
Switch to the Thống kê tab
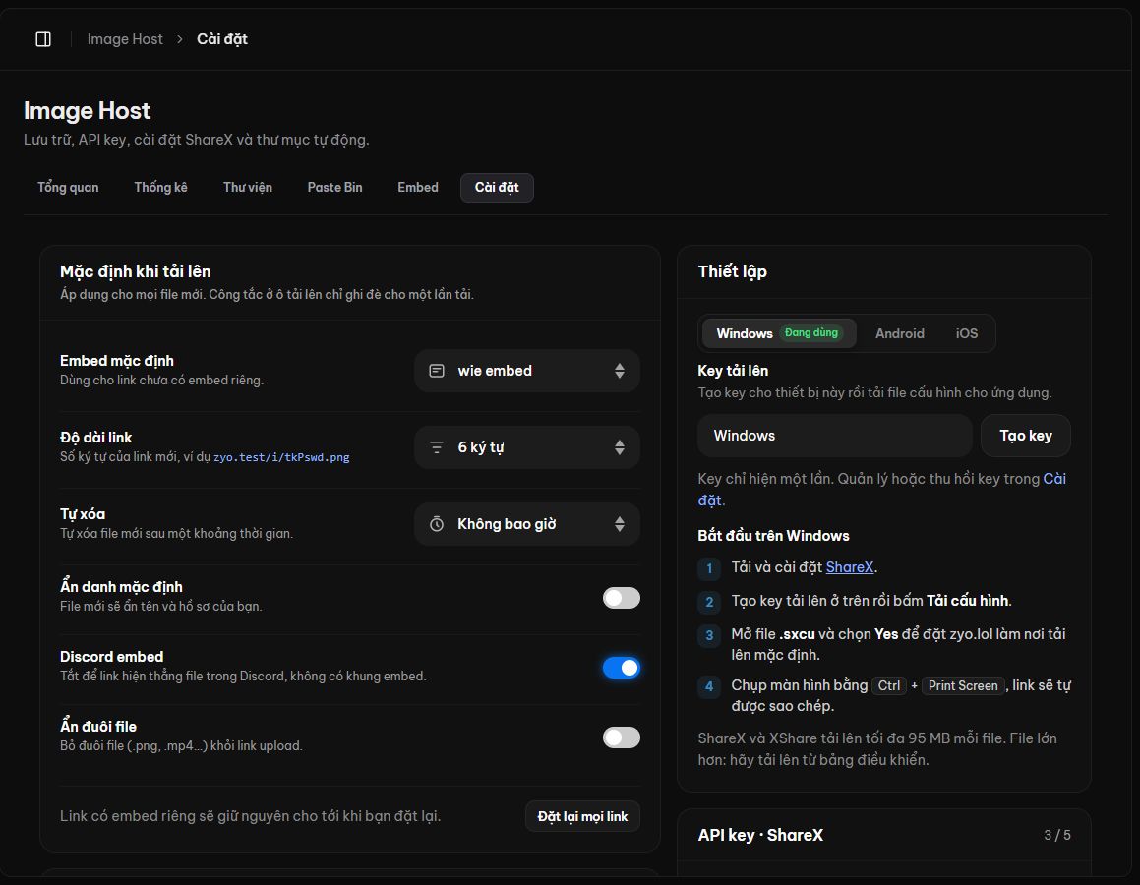click(160, 188)
